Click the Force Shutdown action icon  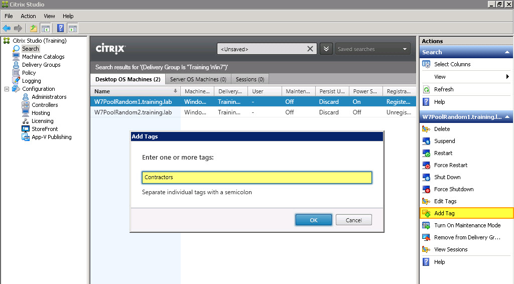[426, 189]
